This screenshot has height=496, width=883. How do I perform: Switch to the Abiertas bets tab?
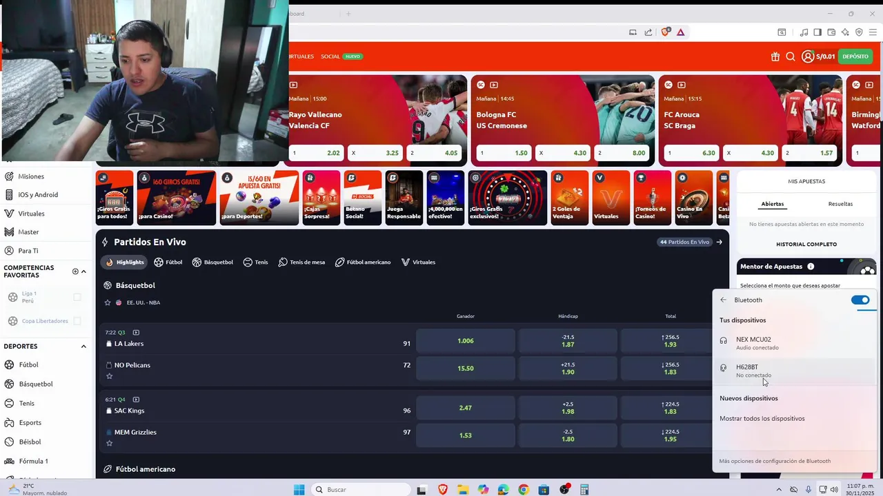[772, 204]
